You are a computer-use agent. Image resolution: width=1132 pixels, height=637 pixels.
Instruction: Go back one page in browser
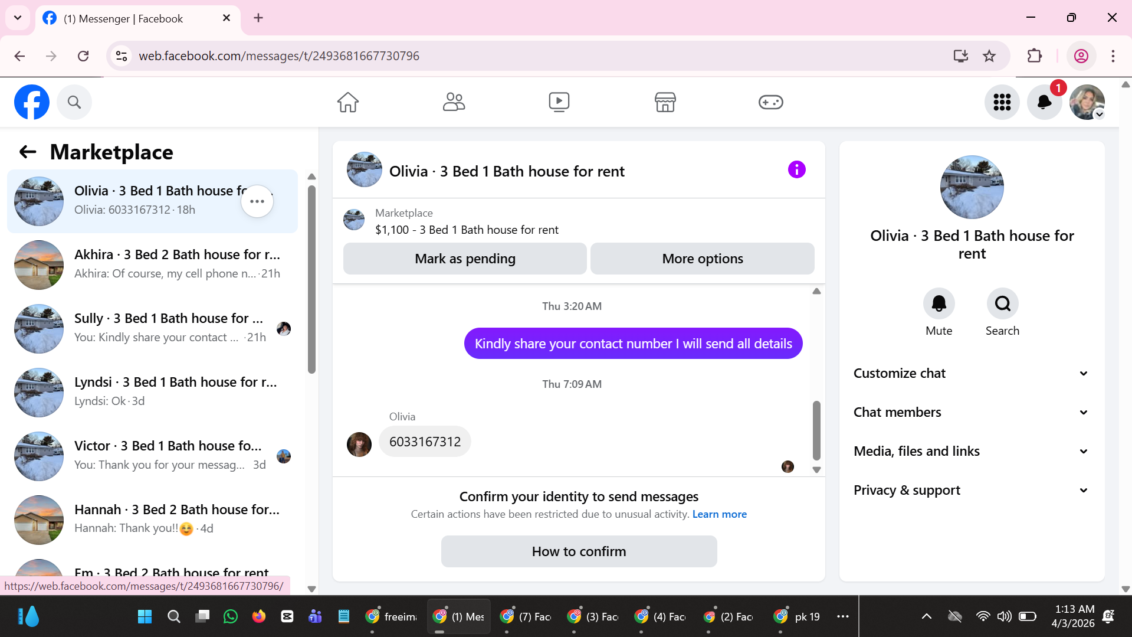point(19,56)
